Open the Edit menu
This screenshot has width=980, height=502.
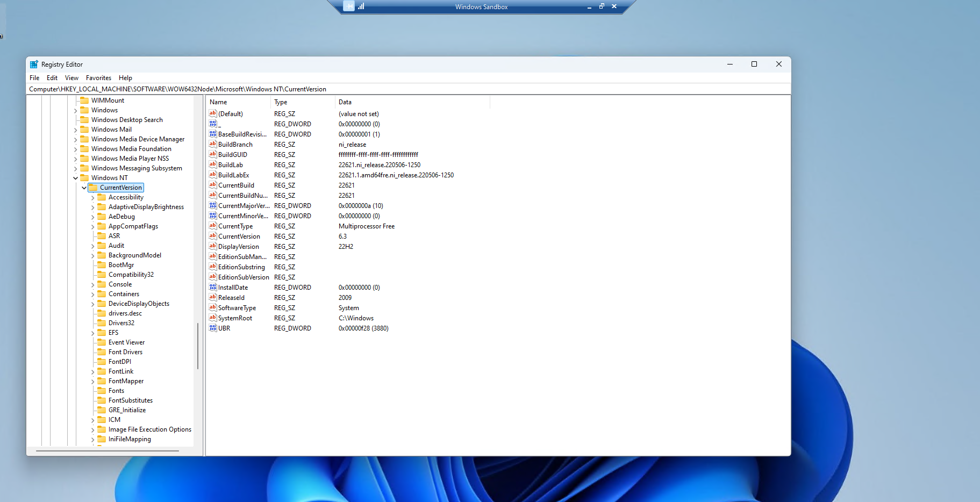[x=52, y=78]
